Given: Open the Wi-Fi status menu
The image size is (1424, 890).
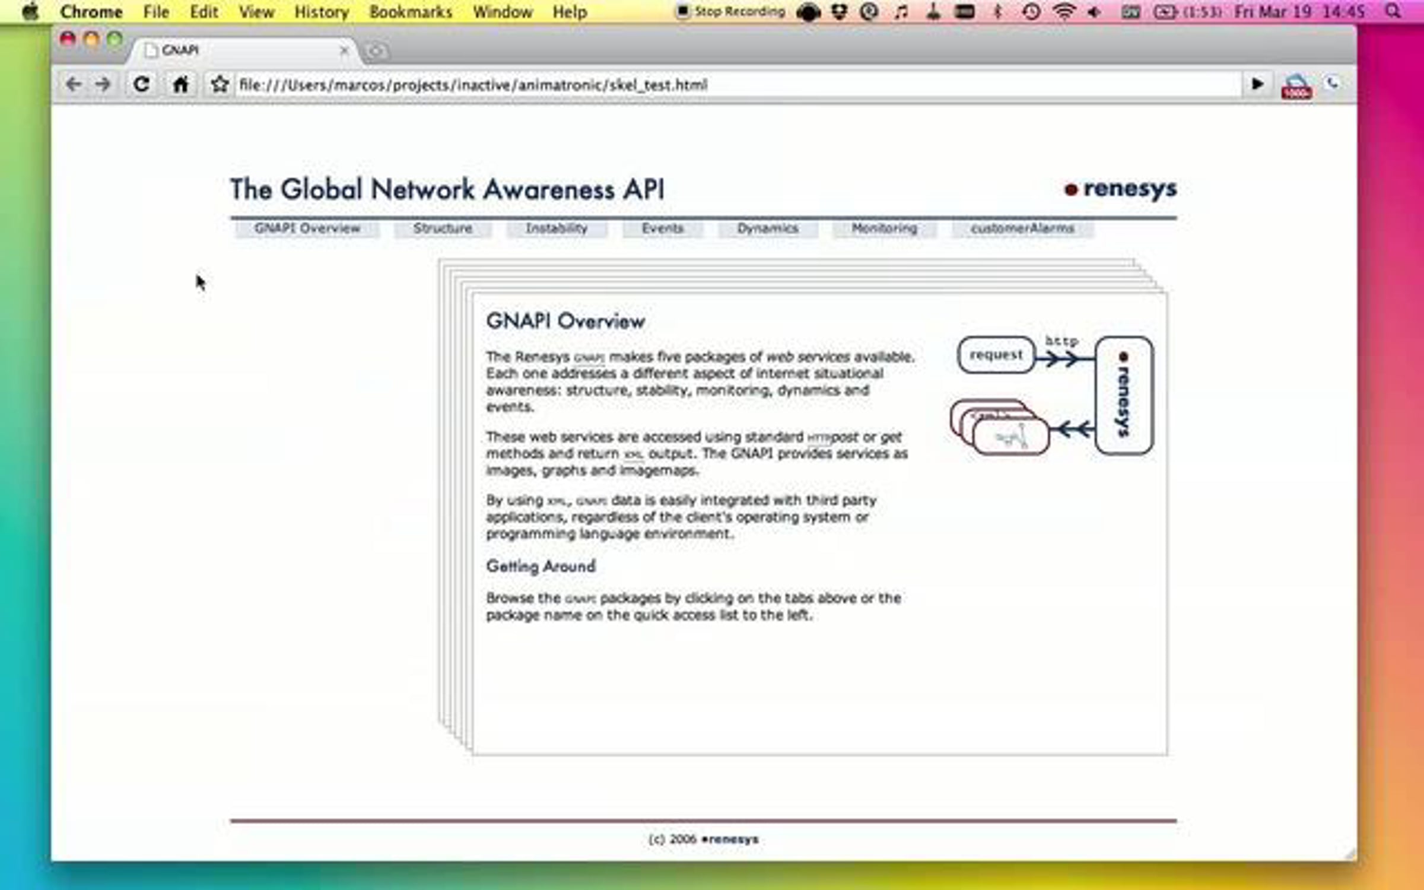Looking at the screenshot, I should coord(1064,11).
